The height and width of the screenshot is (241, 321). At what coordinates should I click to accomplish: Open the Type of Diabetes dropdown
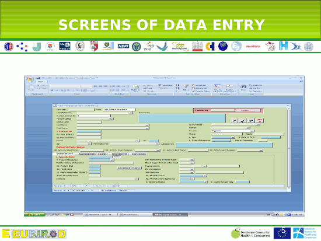coord(112,160)
